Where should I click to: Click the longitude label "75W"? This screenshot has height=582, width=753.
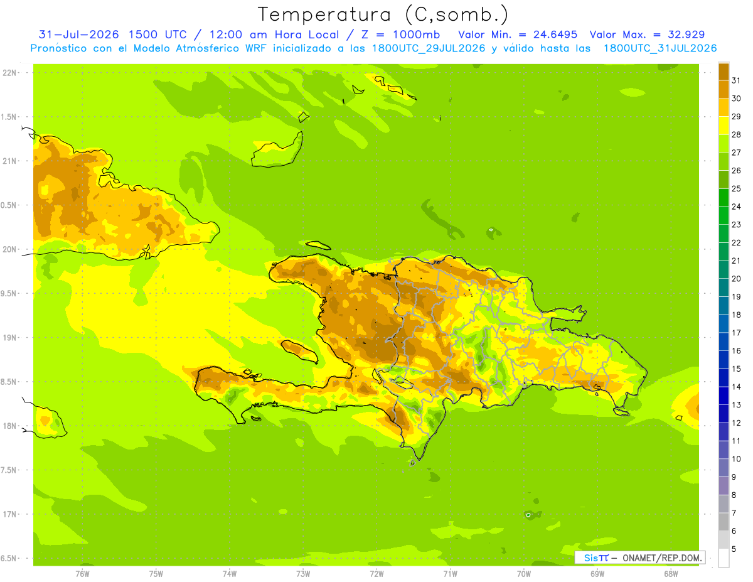pyautogui.click(x=156, y=573)
